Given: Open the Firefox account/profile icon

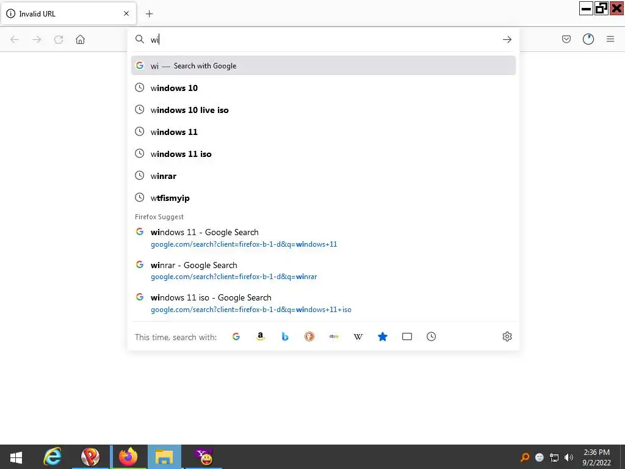Looking at the screenshot, I should tap(588, 39).
